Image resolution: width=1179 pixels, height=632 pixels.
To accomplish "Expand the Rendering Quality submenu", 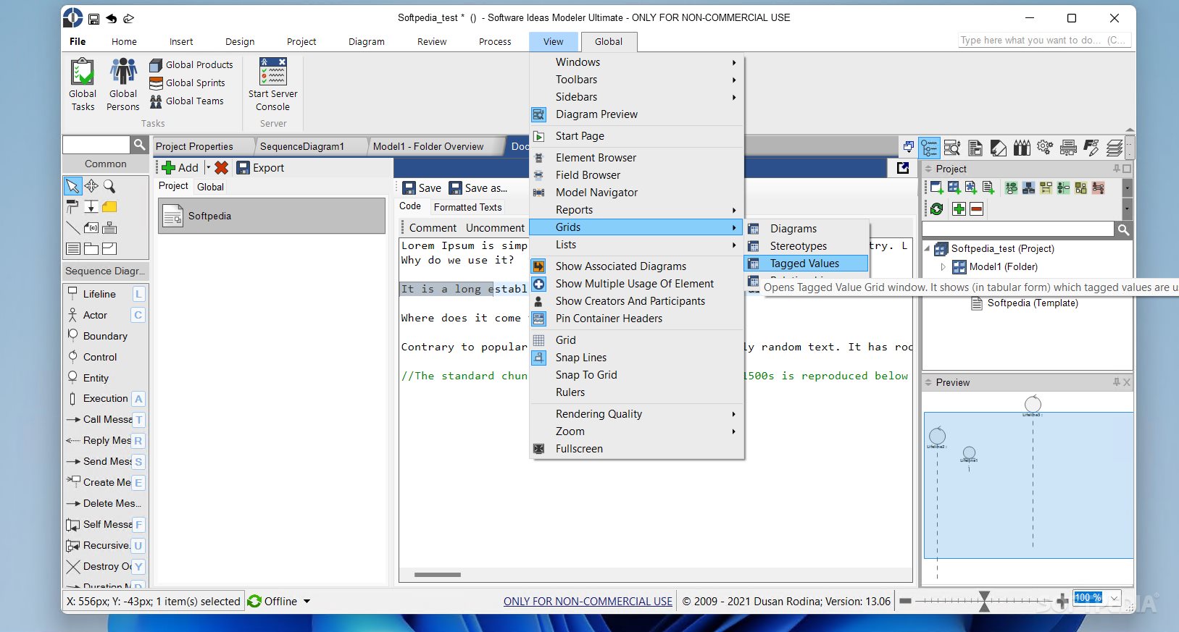I will (x=637, y=414).
